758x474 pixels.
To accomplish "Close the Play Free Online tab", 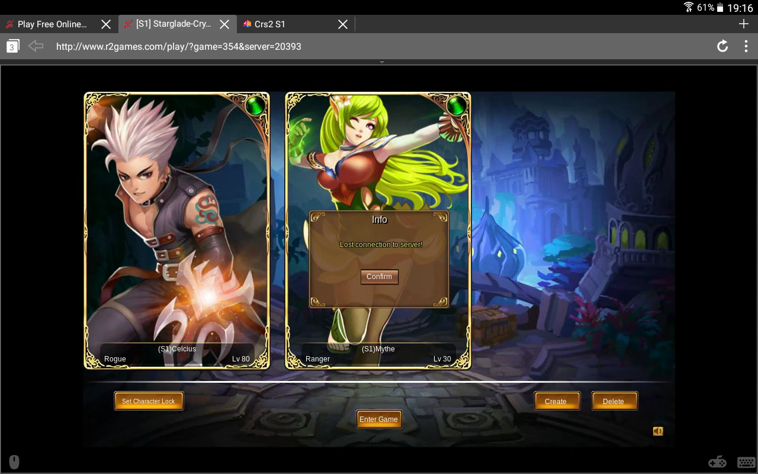I will 106,24.
